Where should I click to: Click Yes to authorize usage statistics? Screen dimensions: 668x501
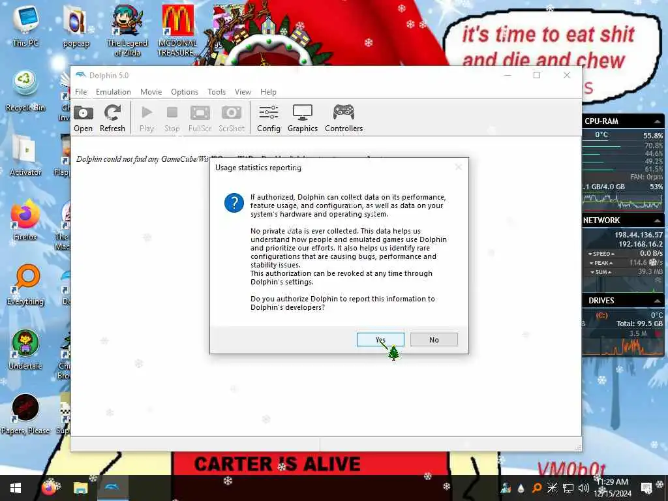[380, 339]
